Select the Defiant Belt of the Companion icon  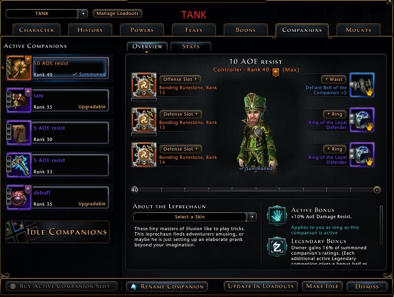[x=362, y=85]
